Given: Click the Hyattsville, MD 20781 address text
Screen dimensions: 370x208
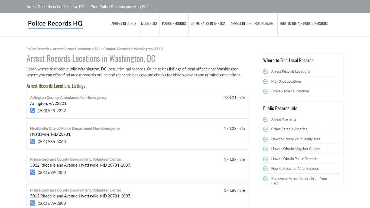Looking at the screenshot, I should [51, 134].
